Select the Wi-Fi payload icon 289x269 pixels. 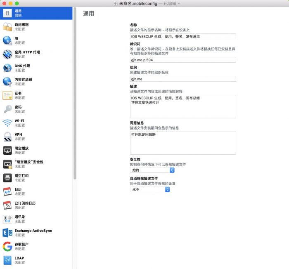click(x=7, y=123)
